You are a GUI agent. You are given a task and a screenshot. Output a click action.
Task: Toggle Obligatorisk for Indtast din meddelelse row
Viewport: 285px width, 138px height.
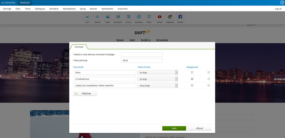tap(192, 85)
